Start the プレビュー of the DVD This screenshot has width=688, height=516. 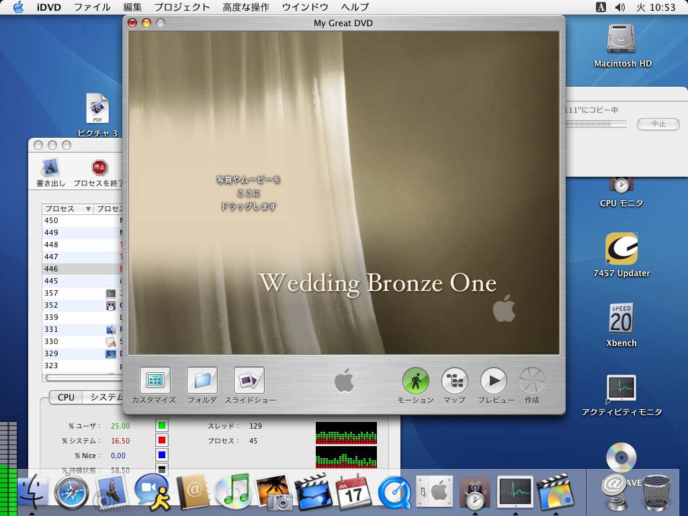(494, 380)
